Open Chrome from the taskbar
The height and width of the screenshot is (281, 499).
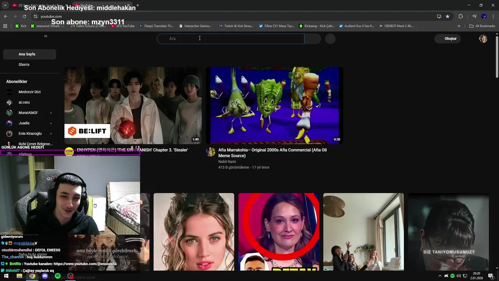point(32,276)
